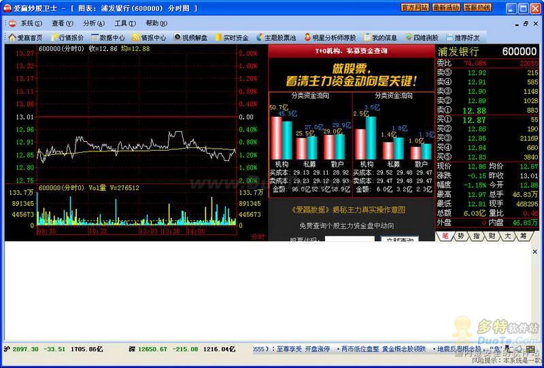Open 行情报价 quotes from toolbar
The width and height of the screenshot is (544, 368).
(x=67, y=37)
